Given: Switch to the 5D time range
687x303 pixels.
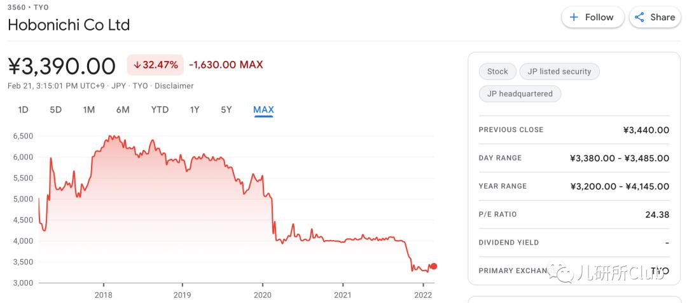Looking at the screenshot, I should (56, 110).
